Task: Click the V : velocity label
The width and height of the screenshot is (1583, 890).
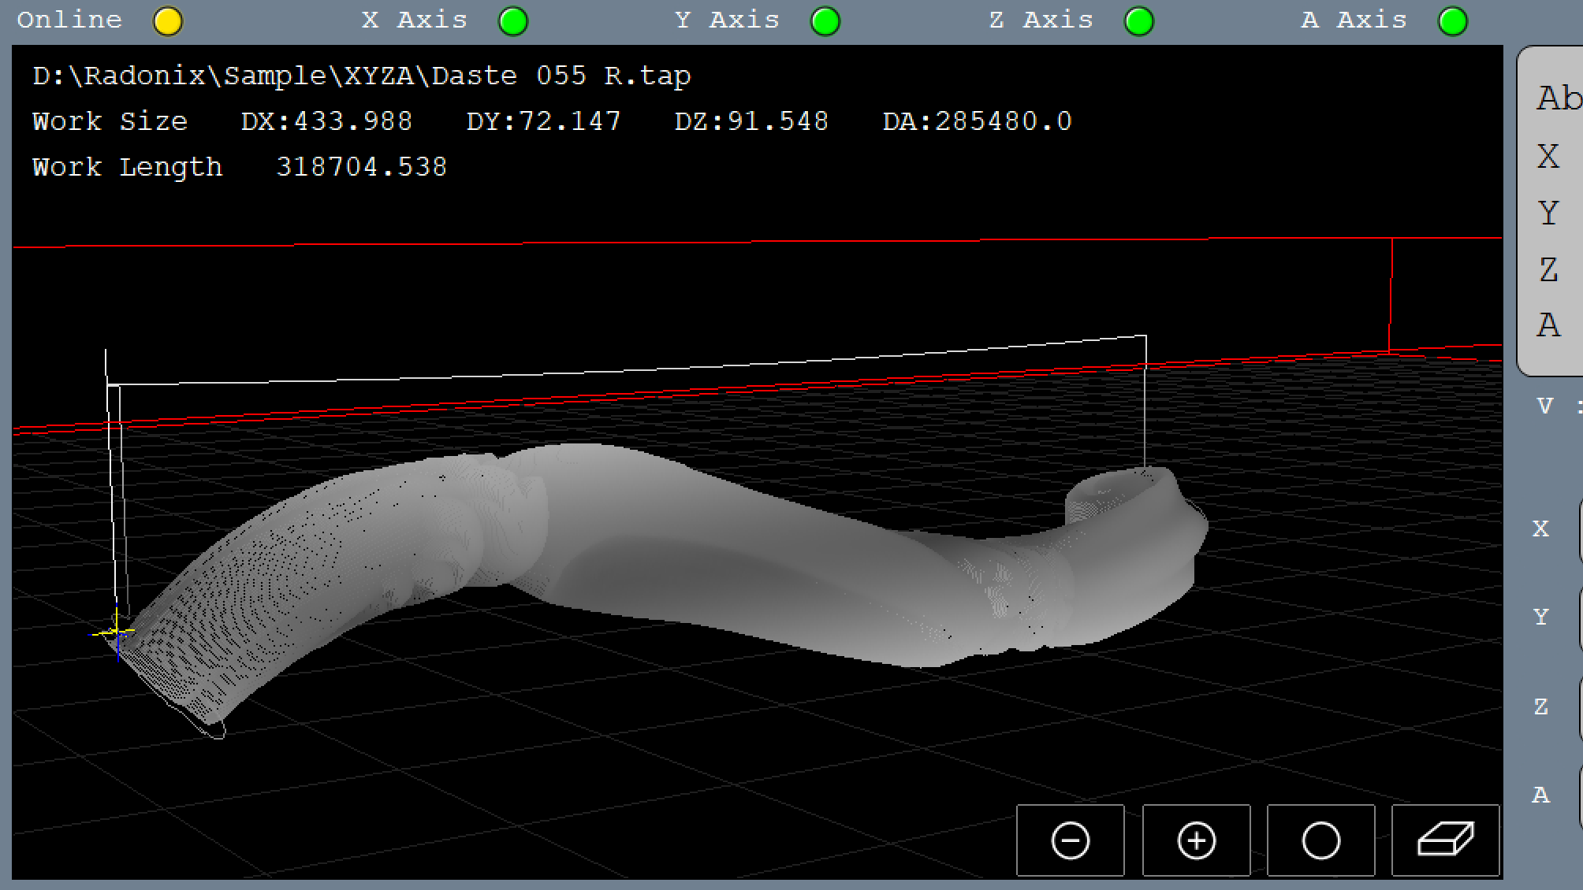Action: click(1553, 406)
